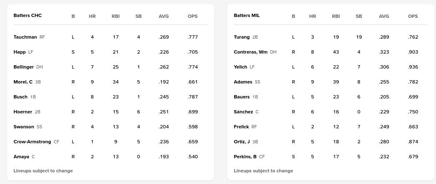
Task: Click the Batters CHC table heading
Action: click(x=28, y=16)
